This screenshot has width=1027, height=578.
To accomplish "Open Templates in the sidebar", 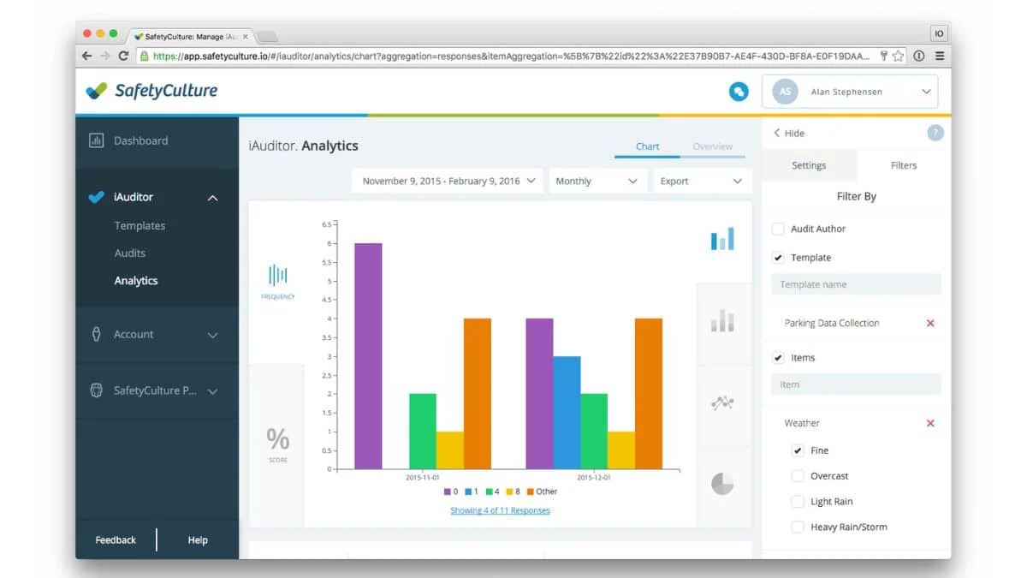I will [140, 226].
